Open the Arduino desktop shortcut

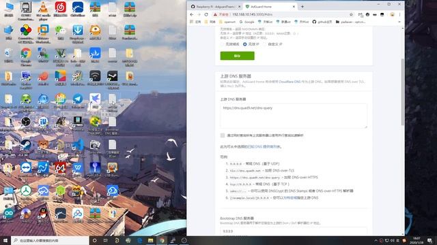point(8,214)
